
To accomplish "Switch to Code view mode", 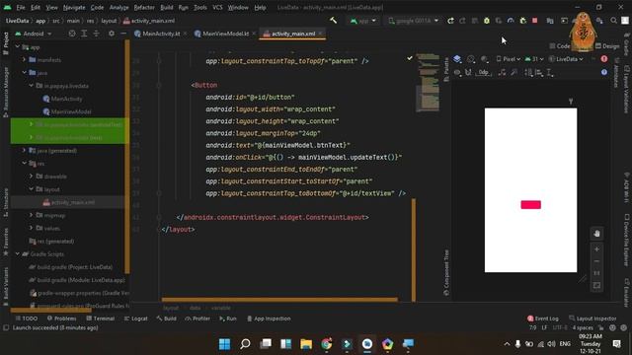I will (560, 46).
